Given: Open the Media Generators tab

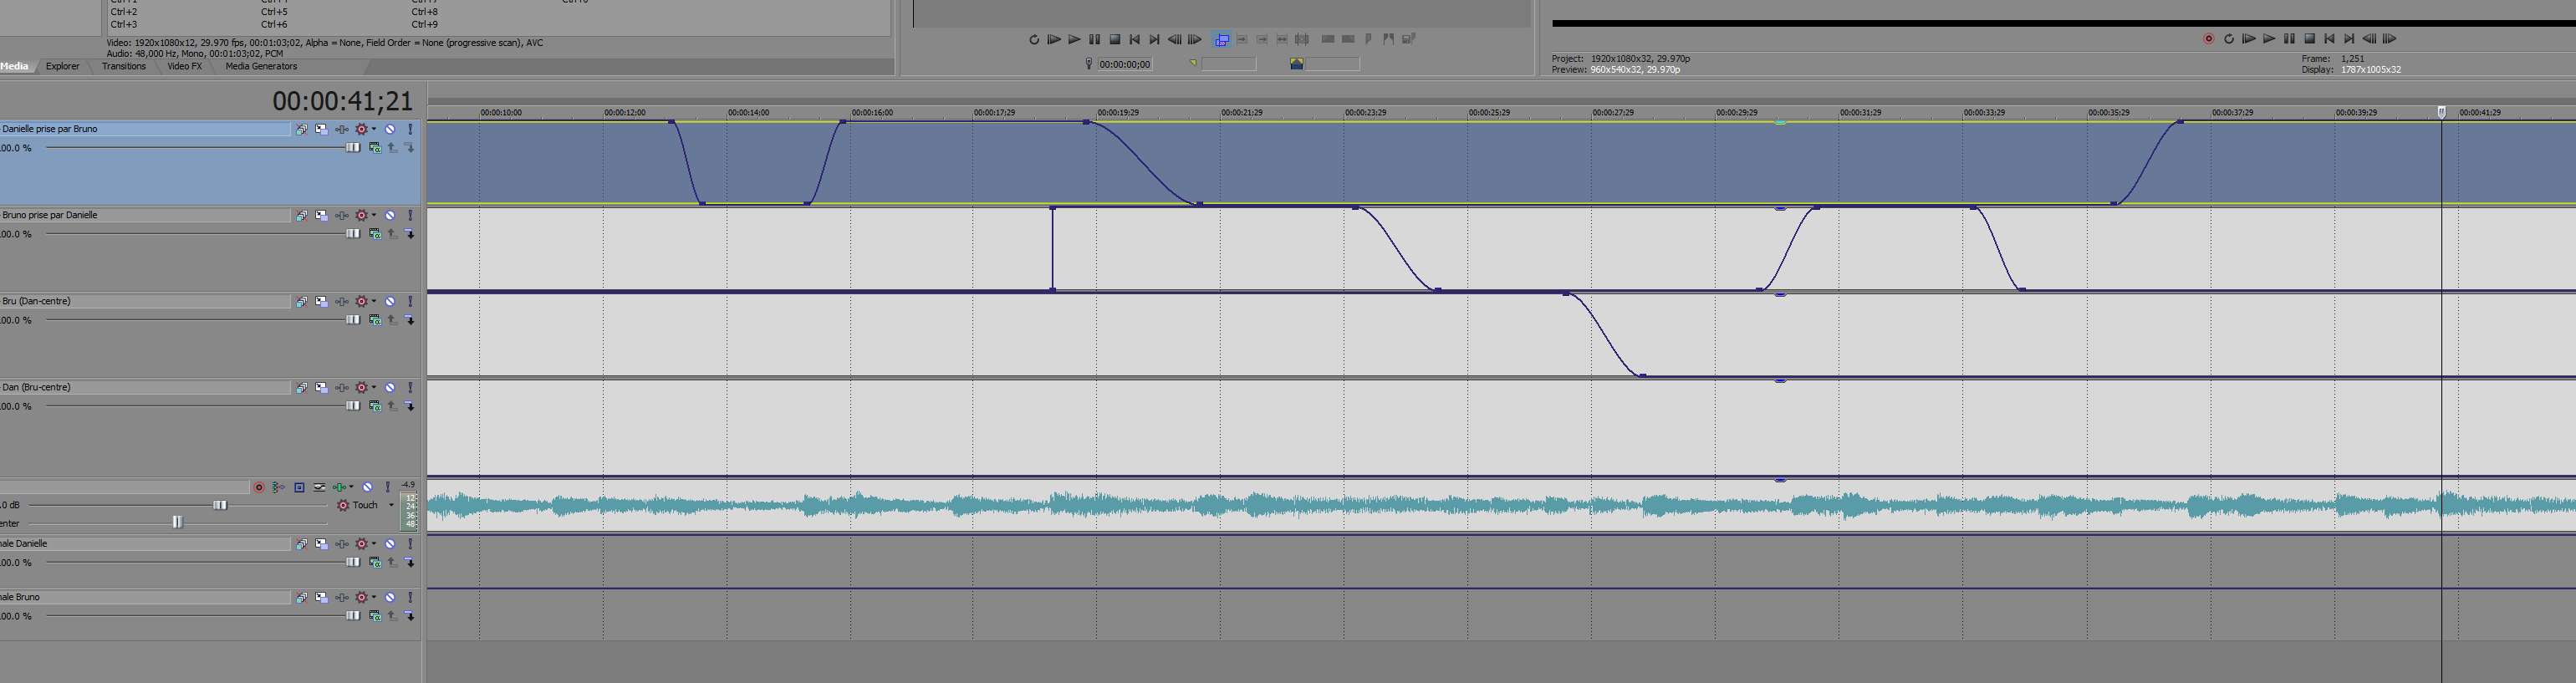Looking at the screenshot, I should pos(261,66).
